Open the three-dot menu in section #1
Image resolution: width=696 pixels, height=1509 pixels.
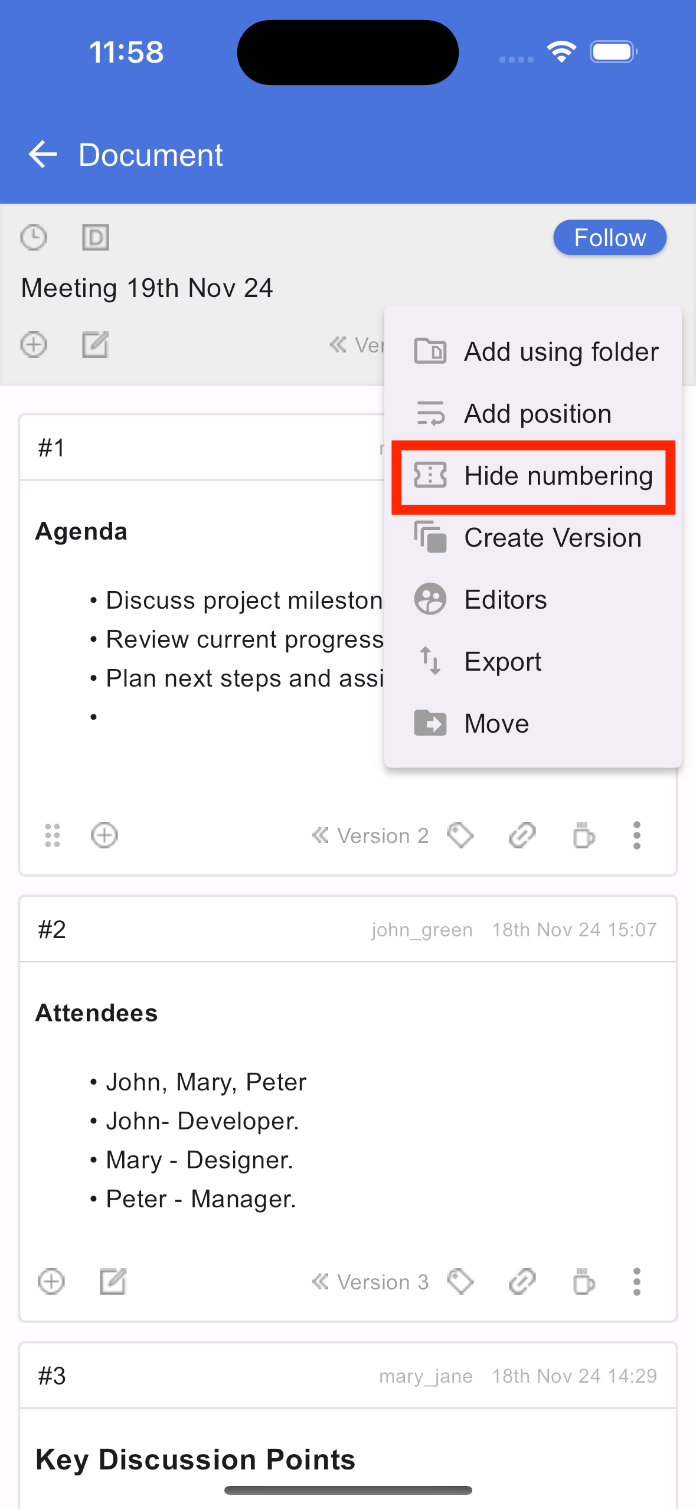tap(636, 835)
